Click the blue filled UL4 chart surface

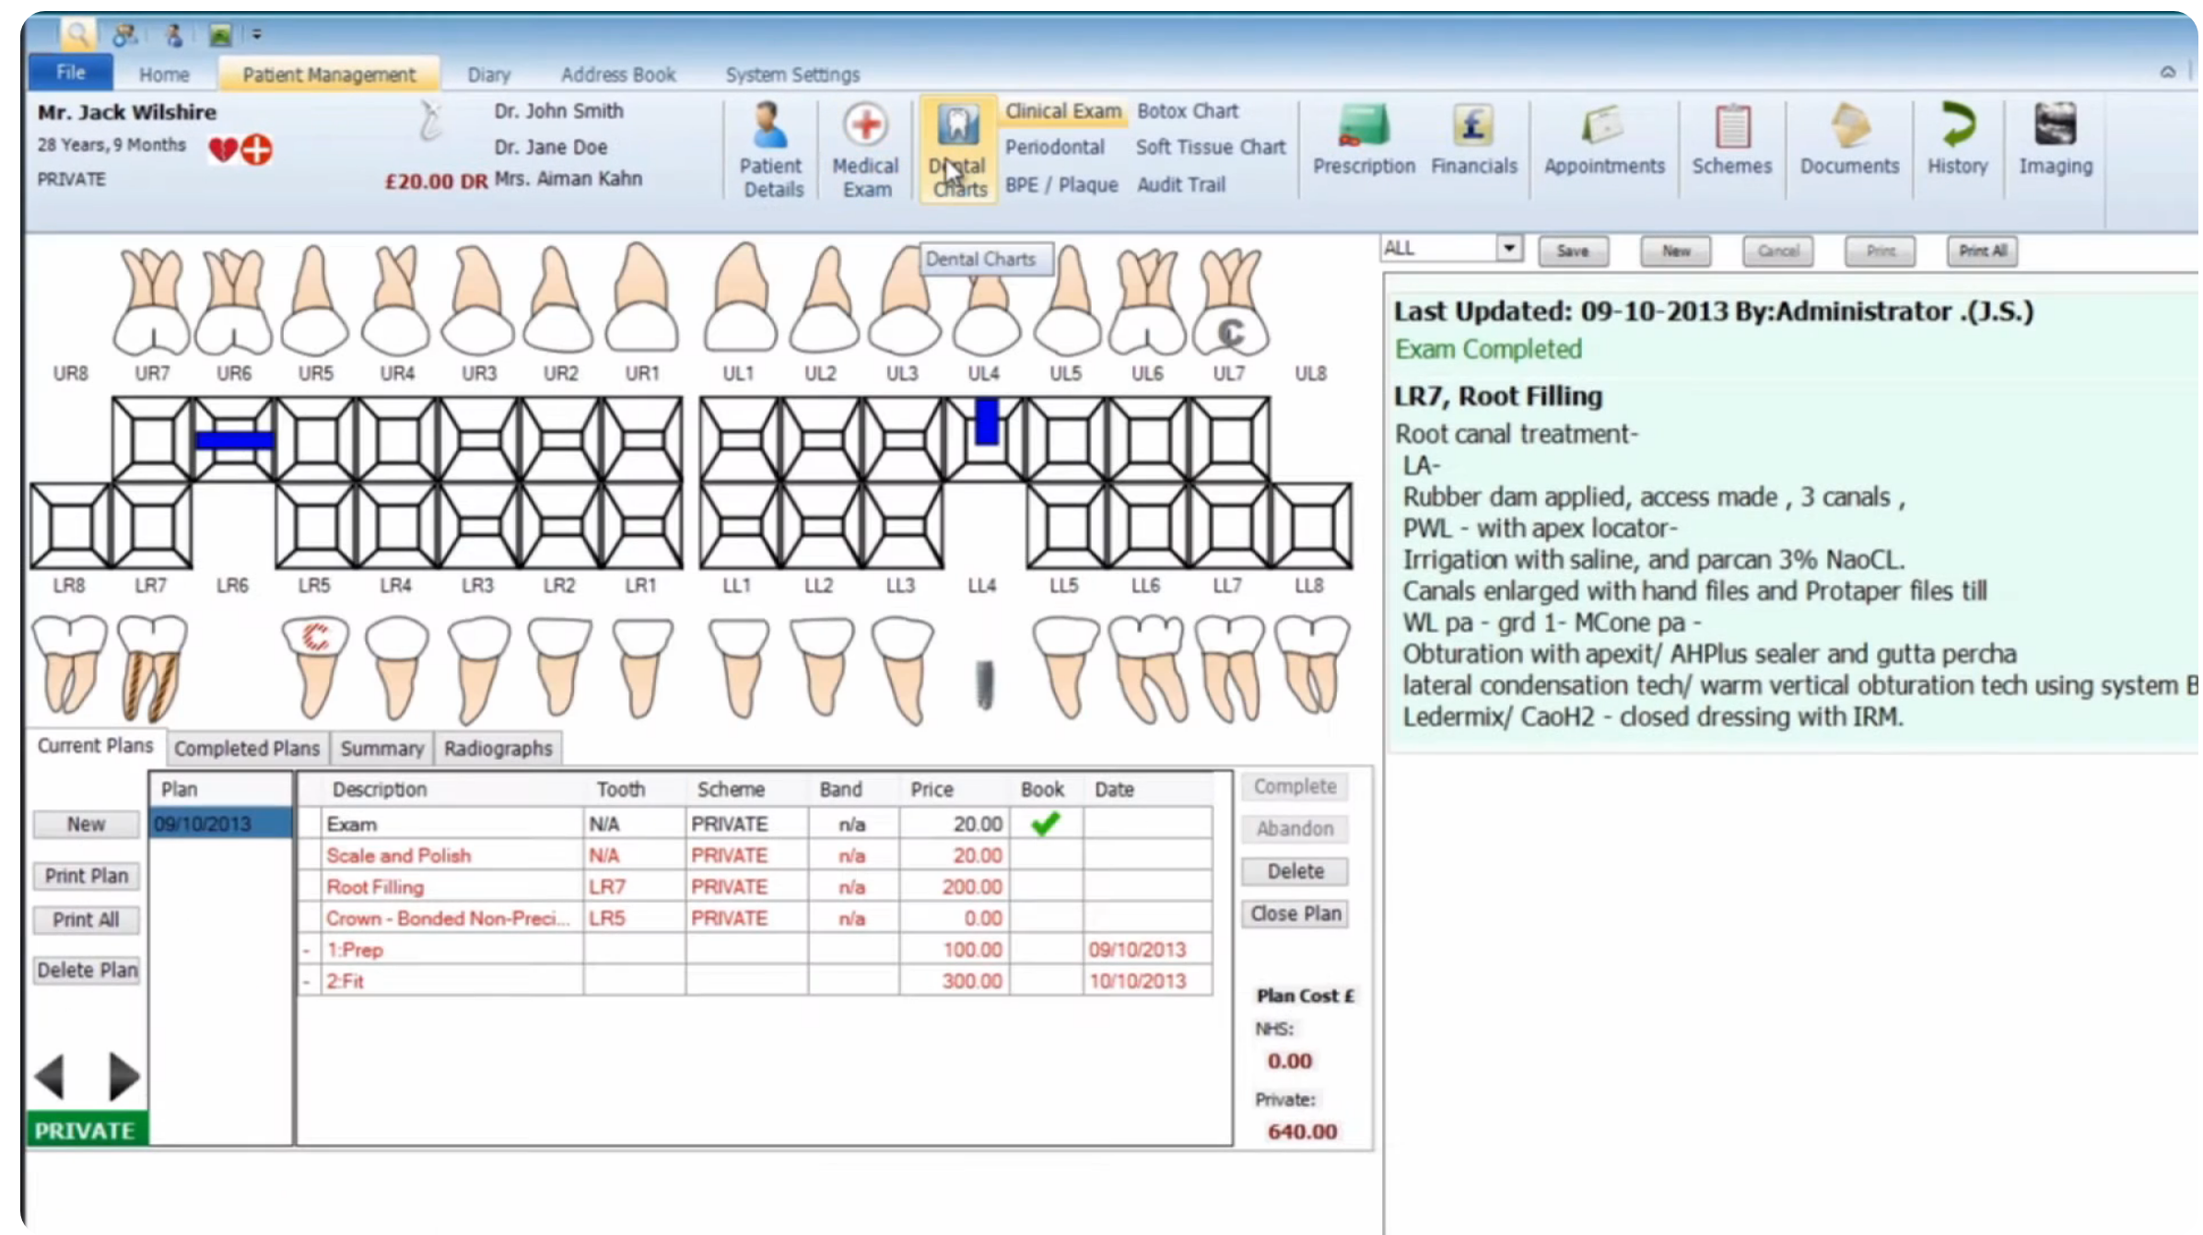tap(987, 422)
